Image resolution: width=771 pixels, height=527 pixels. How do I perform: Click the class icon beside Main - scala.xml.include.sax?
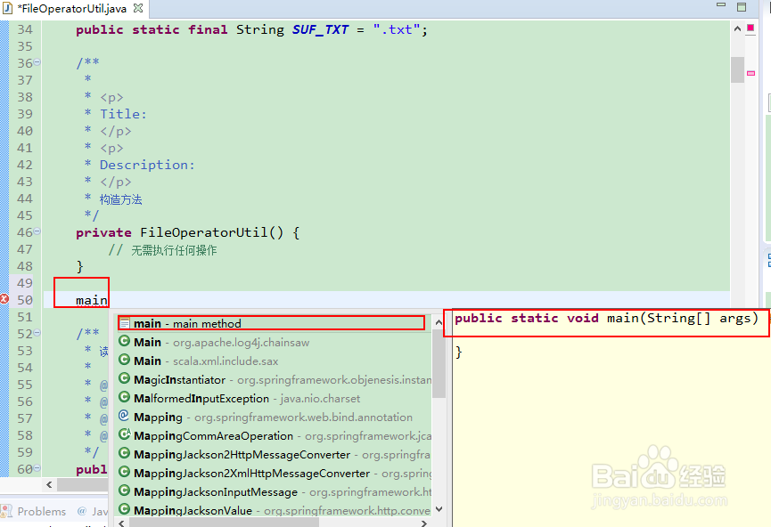pyautogui.click(x=125, y=360)
